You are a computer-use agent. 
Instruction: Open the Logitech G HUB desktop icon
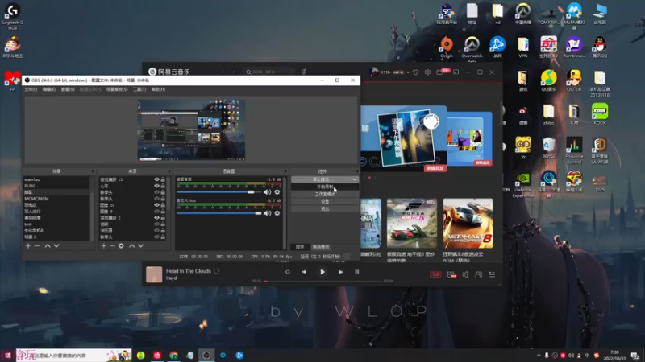pyautogui.click(x=12, y=16)
